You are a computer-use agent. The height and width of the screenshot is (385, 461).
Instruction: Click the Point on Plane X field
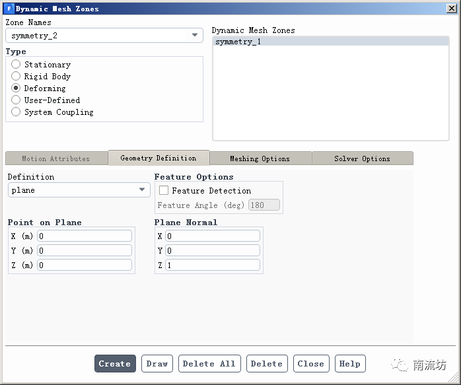pyautogui.click(x=85, y=236)
